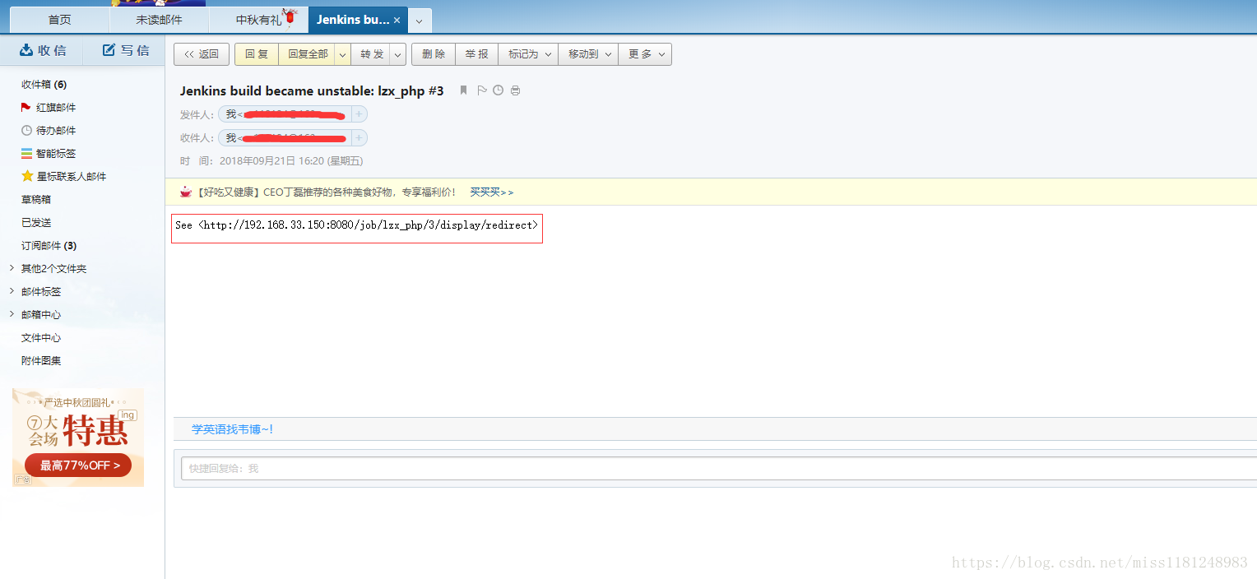Viewport: 1257px width, 579px height.
Task: Go back with the 返回 button
Action: (x=201, y=54)
